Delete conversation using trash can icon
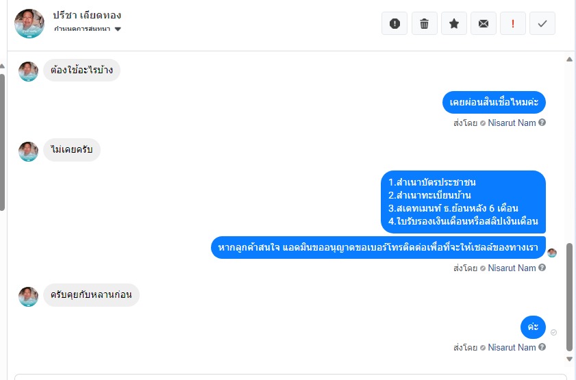This screenshot has width=576, height=380. pos(424,23)
